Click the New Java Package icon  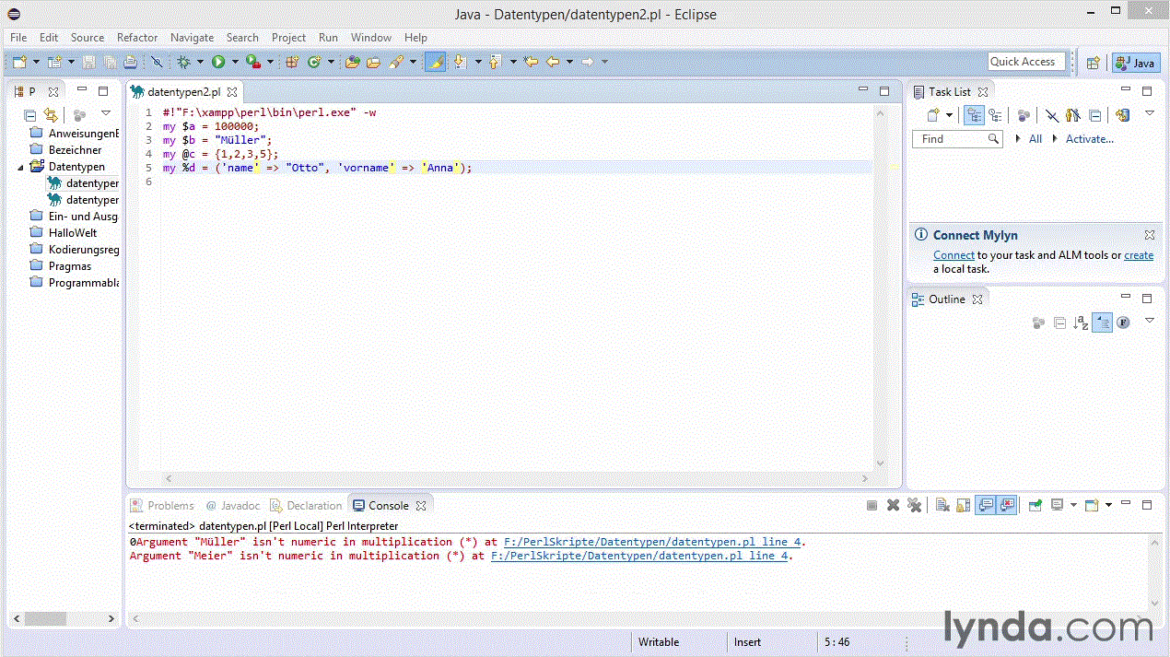[x=291, y=62]
